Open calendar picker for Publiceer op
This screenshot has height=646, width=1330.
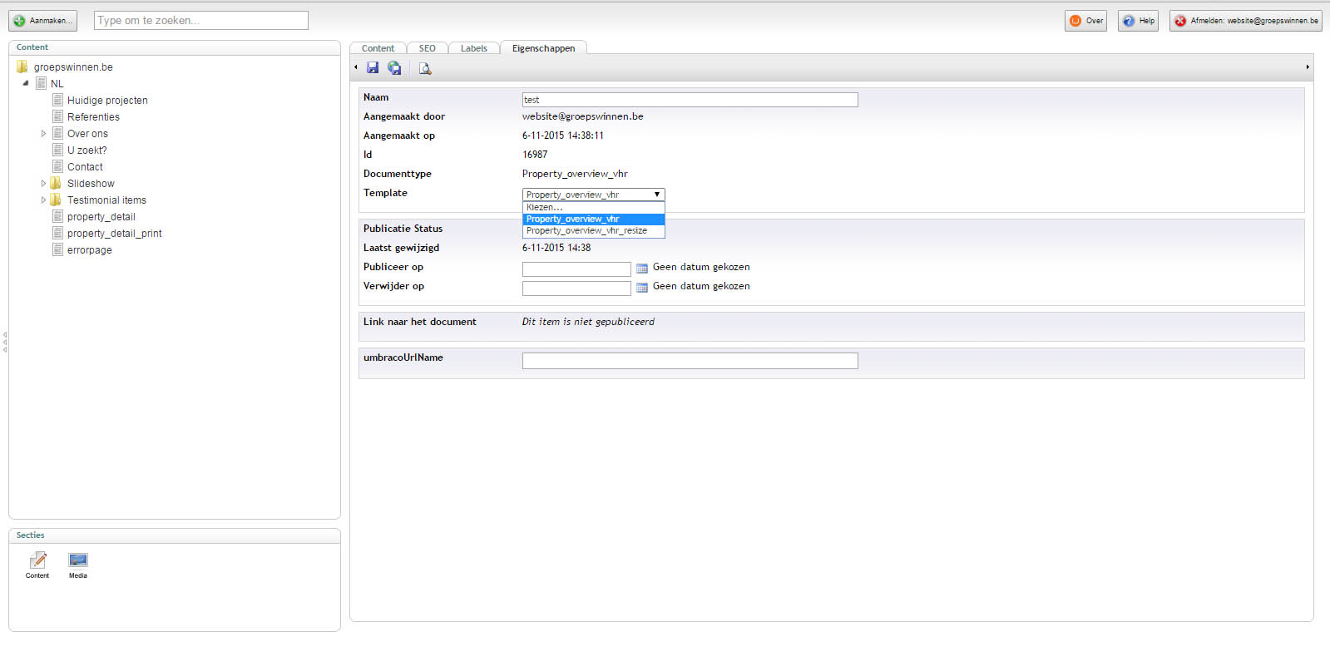(641, 269)
